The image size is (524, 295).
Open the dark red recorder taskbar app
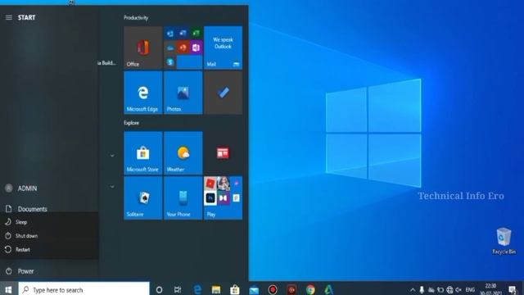coord(291,289)
